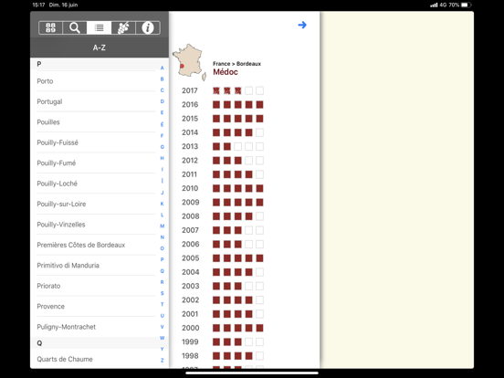Tap the Médoc region title
This screenshot has width=504, height=378.
[226, 72]
